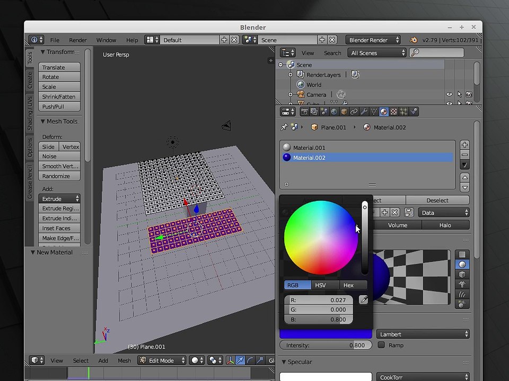Expand the Camera node in outliner
The height and width of the screenshot is (381, 509).
click(291, 95)
